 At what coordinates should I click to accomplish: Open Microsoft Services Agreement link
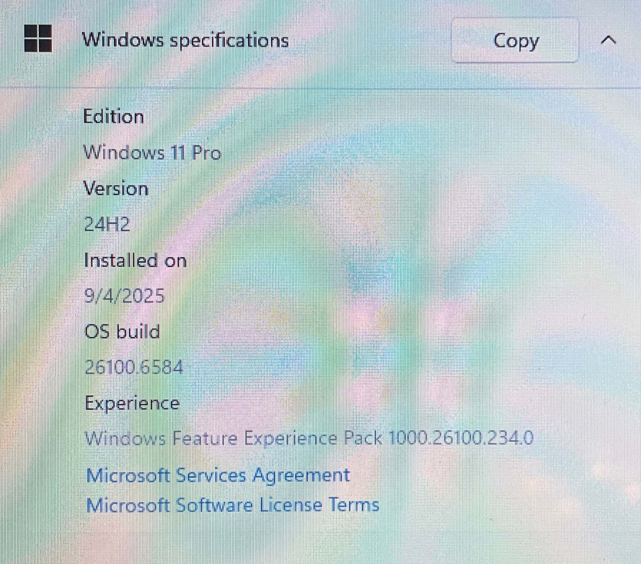click(x=218, y=475)
